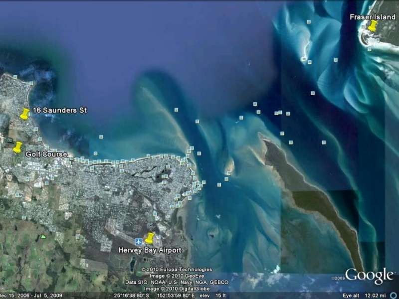Open photo marker directly above Fraser Island label

click(370, 8)
